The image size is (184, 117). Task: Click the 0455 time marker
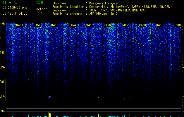[x=90, y=25]
